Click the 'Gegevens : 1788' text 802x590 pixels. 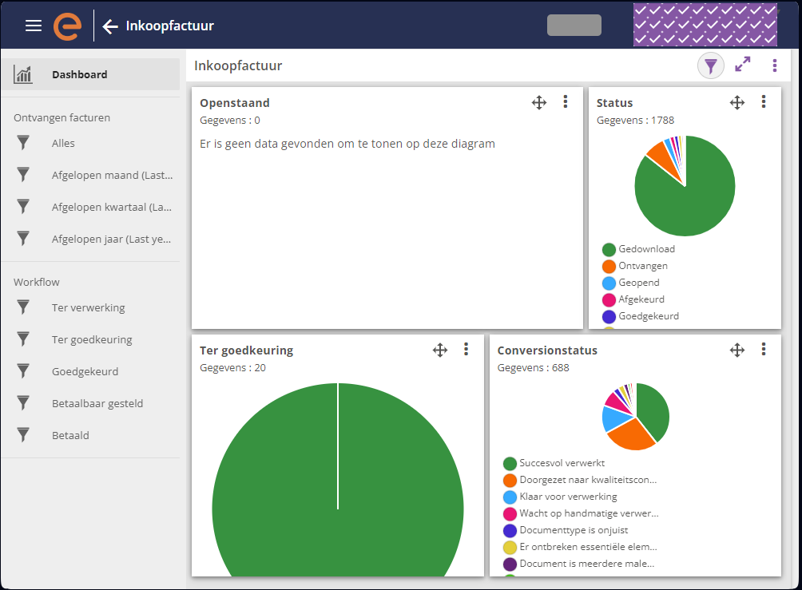[635, 120]
